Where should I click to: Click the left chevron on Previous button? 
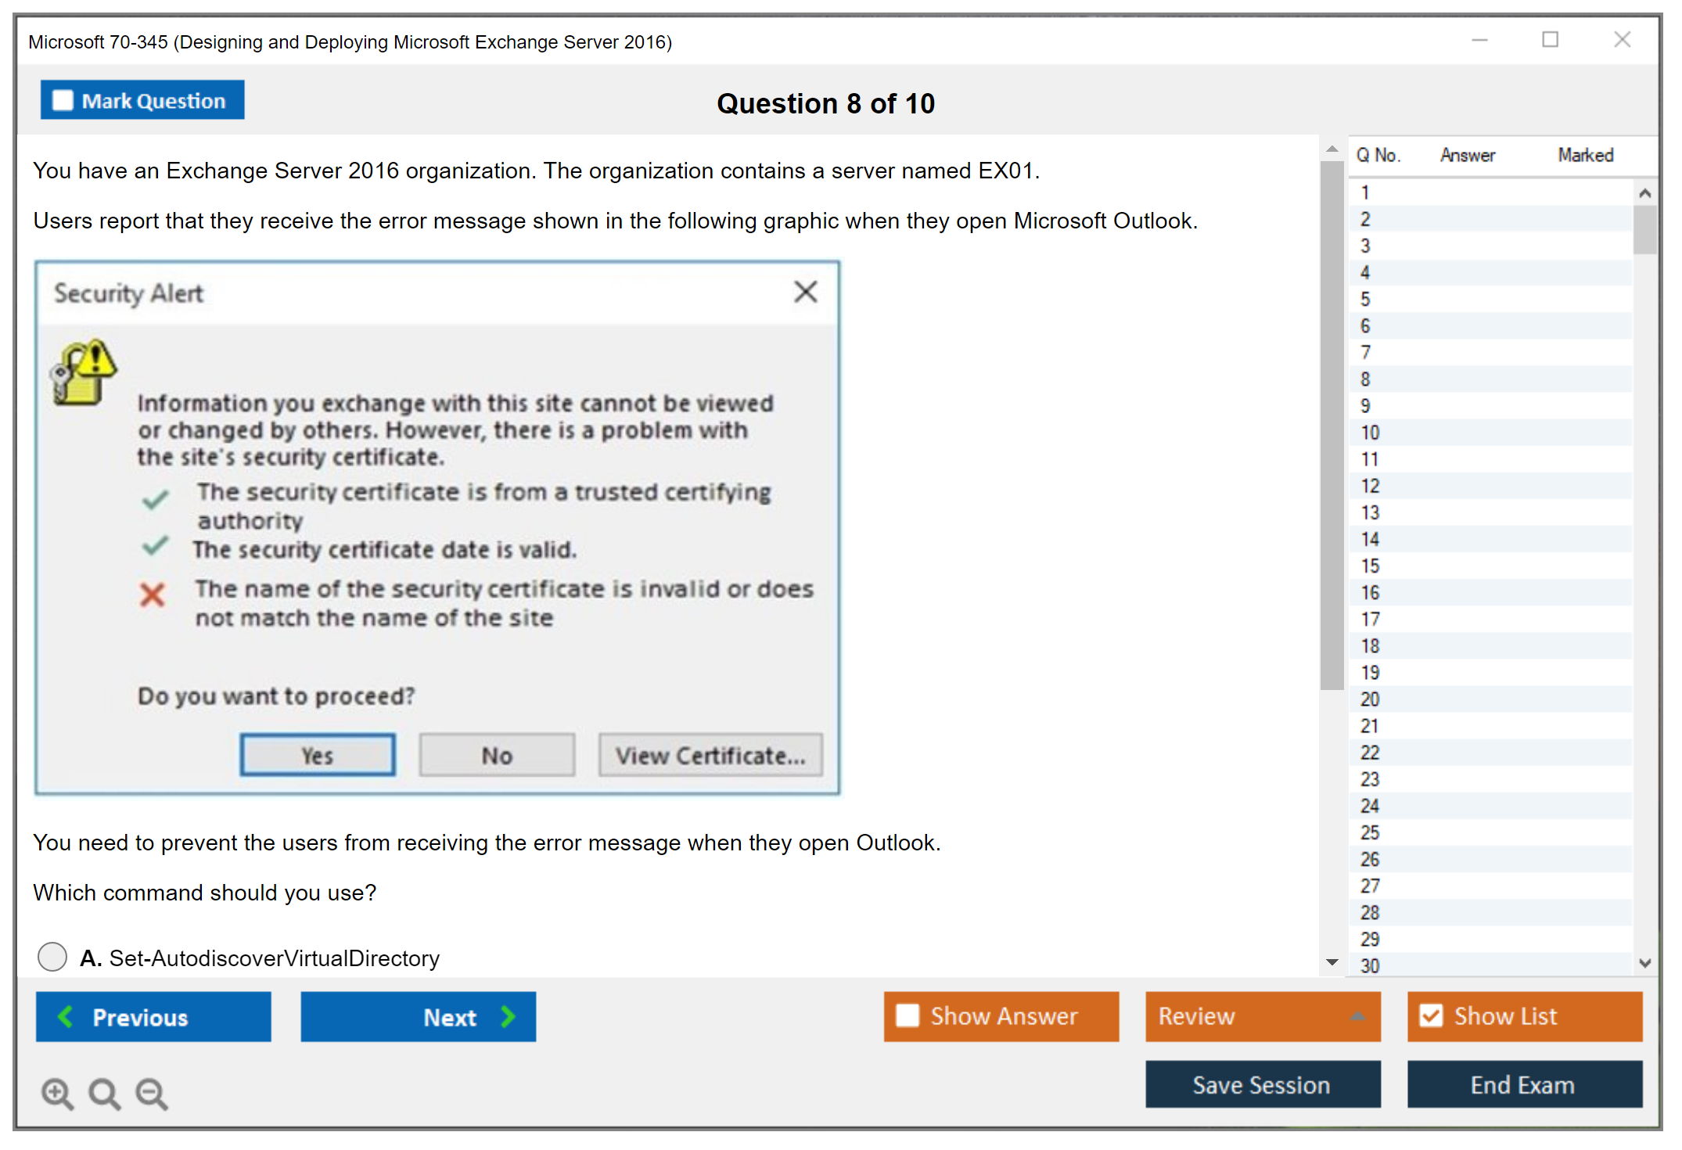pyautogui.click(x=66, y=1016)
